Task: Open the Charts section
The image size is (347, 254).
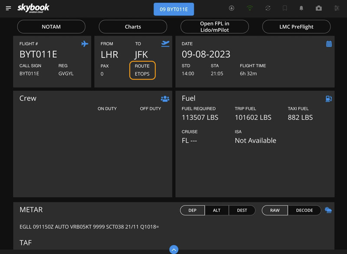Action: 133,27
